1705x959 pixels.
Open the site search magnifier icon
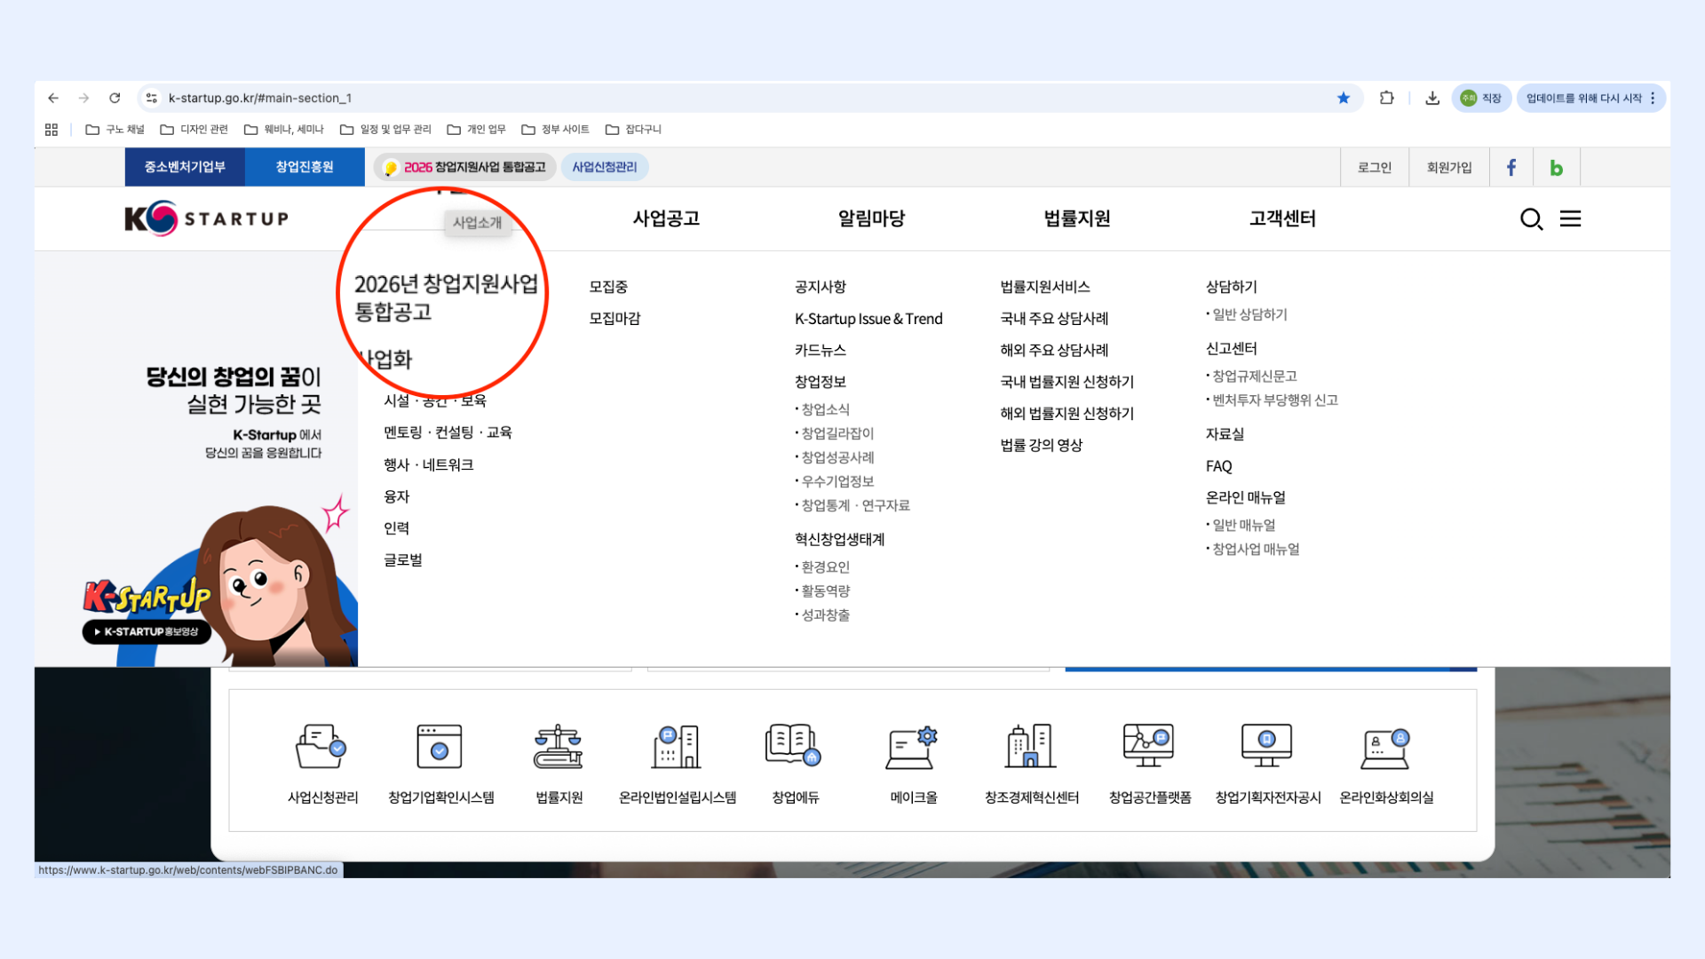click(x=1531, y=218)
